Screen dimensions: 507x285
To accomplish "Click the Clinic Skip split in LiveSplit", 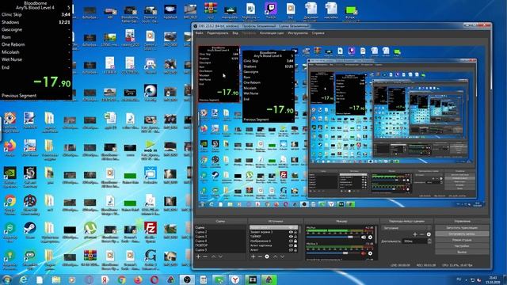I will point(36,14).
